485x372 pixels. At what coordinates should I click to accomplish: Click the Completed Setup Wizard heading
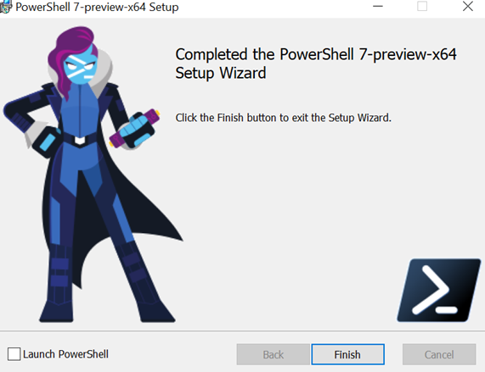316,64
